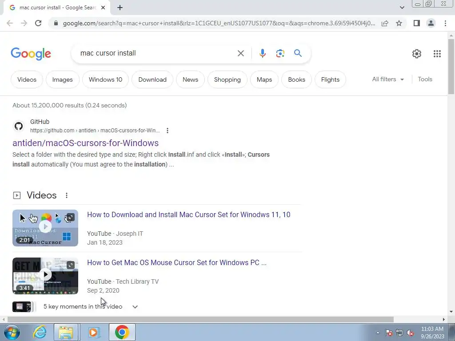Start voice search with microphone
The image size is (455, 341).
click(262, 53)
